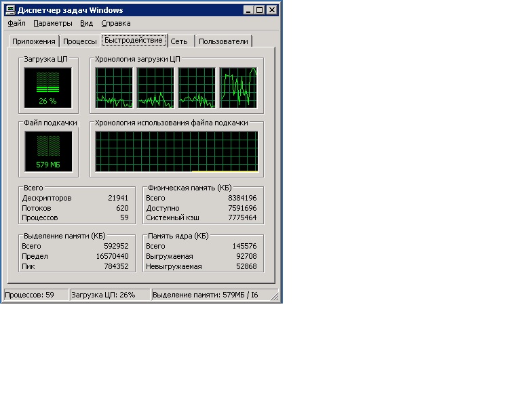Click the Процессов value 59 in Всего group
This screenshot has height=416, width=521.
(124, 217)
